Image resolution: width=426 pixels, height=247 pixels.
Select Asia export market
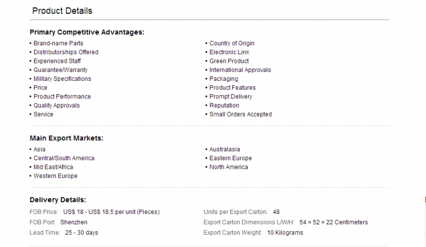pos(39,149)
